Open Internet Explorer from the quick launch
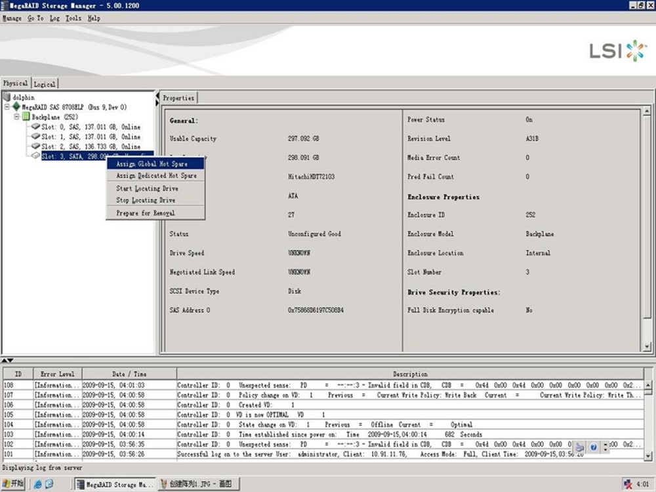Image resolution: width=656 pixels, height=492 pixels. click(38, 484)
